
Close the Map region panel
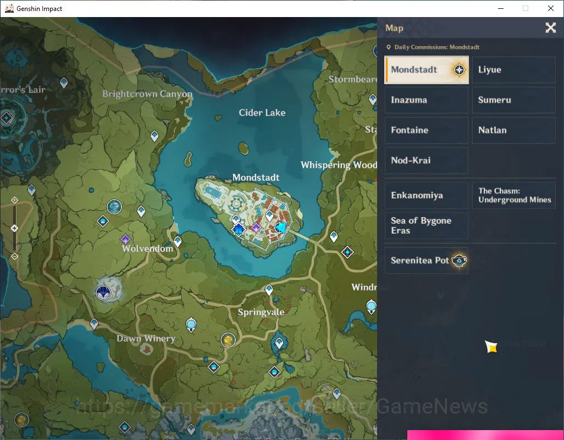click(x=550, y=28)
